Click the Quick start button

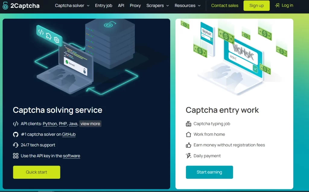(37, 172)
